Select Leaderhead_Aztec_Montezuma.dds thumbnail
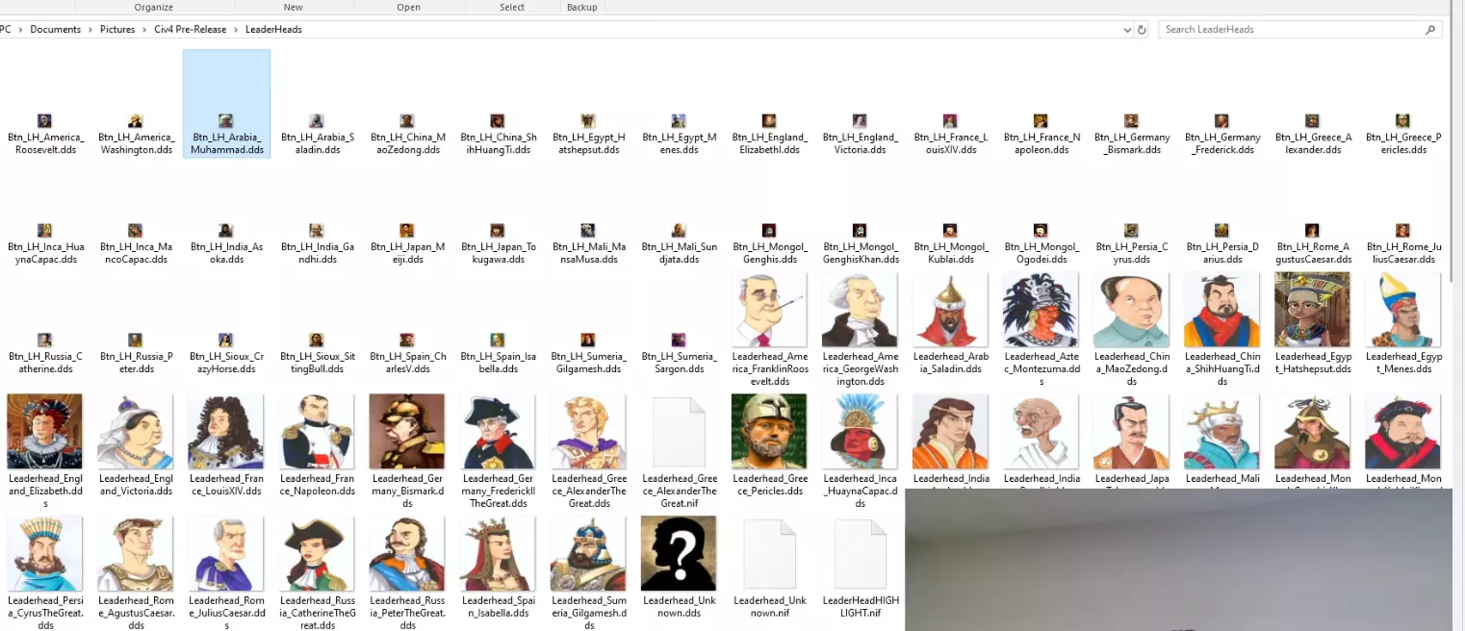 coord(1041,310)
